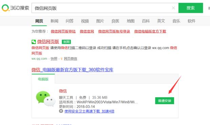Click the 普通安装 button
Image resolution: width=210 pixels, height=125 pixels.
click(165, 101)
